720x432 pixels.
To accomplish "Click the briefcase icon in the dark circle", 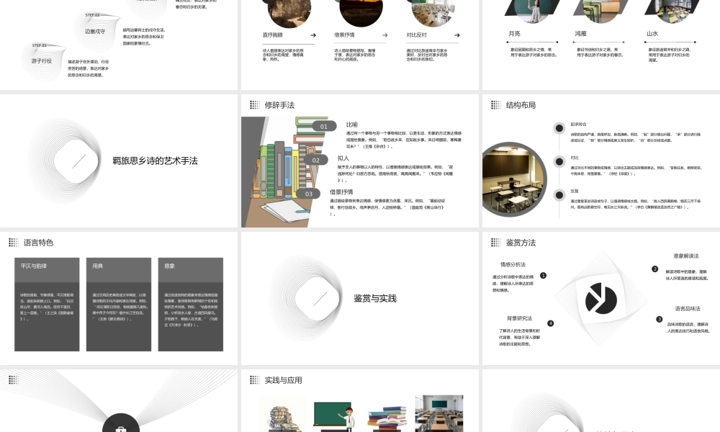I will click(121, 429).
